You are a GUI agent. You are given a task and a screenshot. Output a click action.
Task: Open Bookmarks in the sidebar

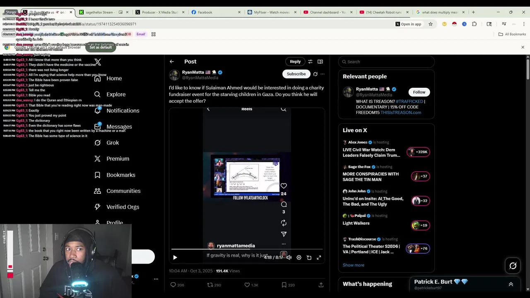115,175
